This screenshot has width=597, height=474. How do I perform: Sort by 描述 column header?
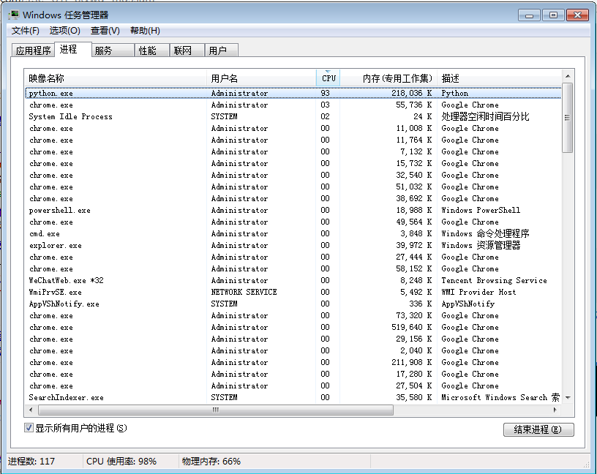pyautogui.click(x=500, y=78)
